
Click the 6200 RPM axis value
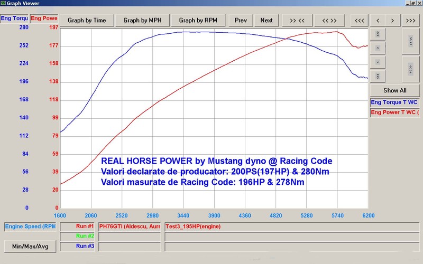click(x=369, y=215)
